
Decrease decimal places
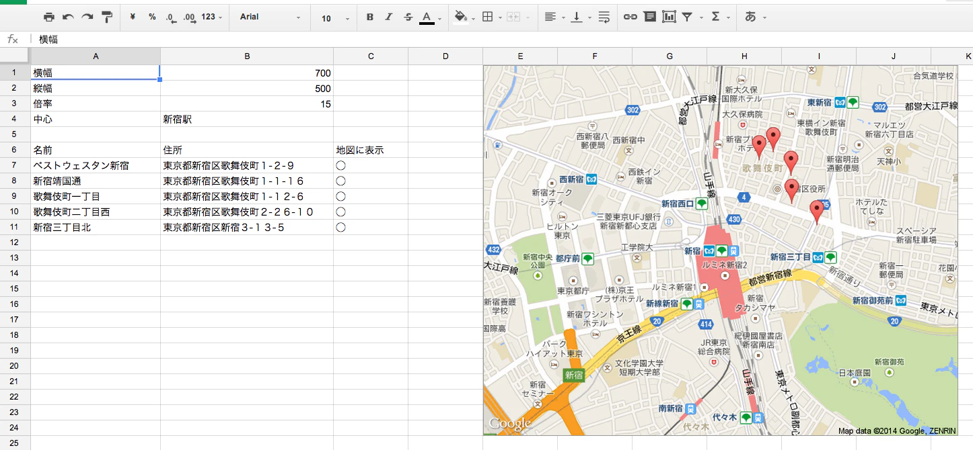pyautogui.click(x=171, y=17)
